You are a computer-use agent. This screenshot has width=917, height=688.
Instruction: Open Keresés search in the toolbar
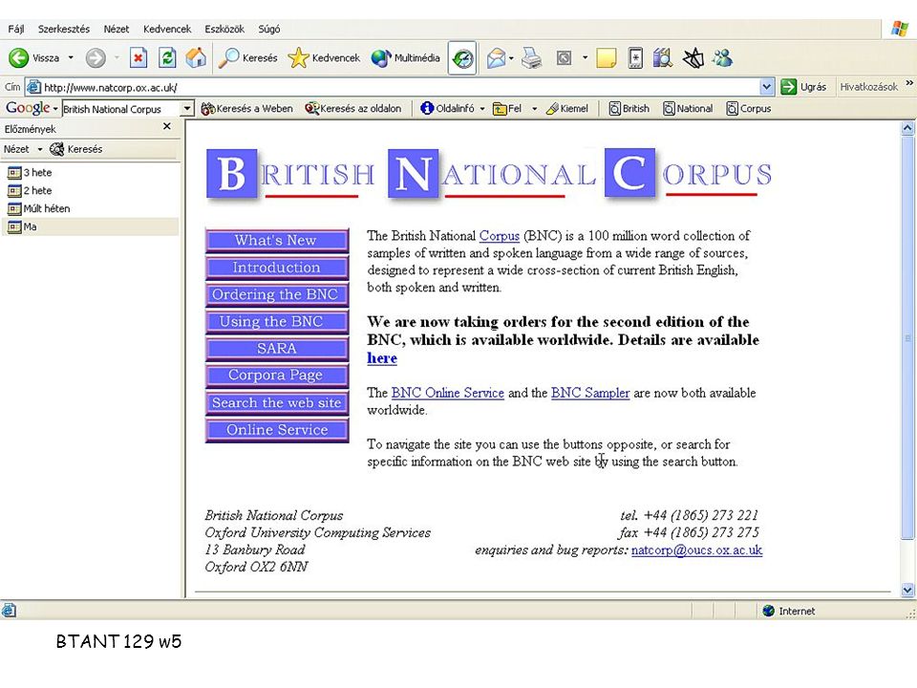(x=248, y=57)
